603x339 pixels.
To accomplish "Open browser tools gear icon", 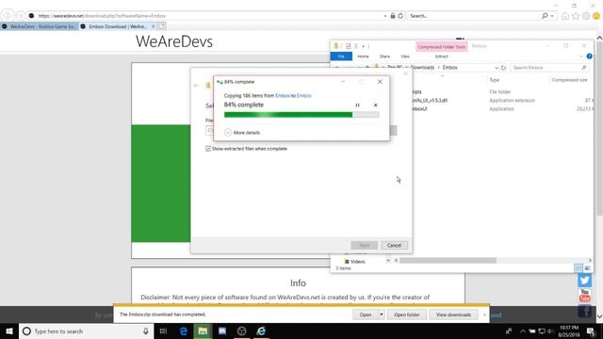I will 586,16.
